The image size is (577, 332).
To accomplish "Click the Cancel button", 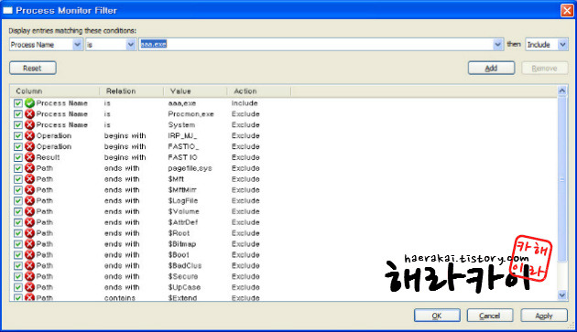I will 490,316.
